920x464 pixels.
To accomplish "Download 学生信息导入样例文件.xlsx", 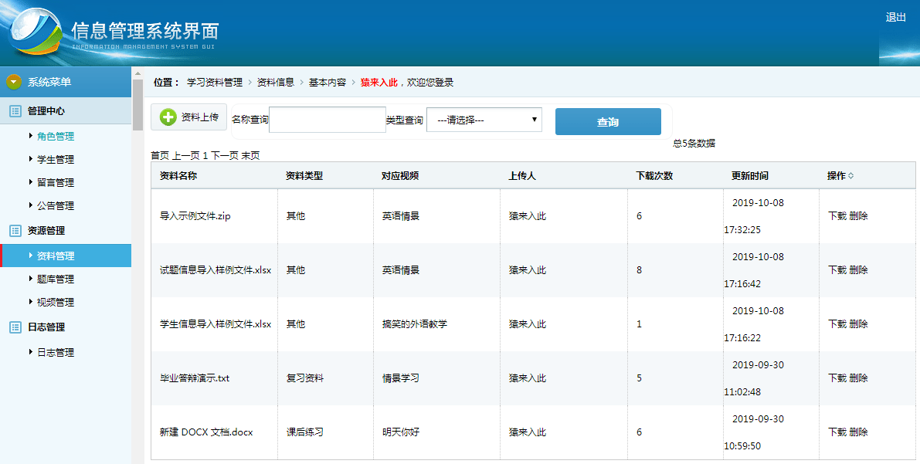I will pyautogui.click(x=837, y=323).
